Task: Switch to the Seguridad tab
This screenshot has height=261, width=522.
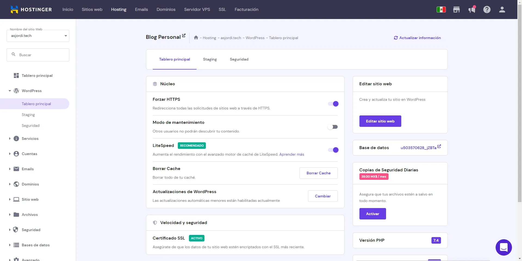Action: [239, 59]
